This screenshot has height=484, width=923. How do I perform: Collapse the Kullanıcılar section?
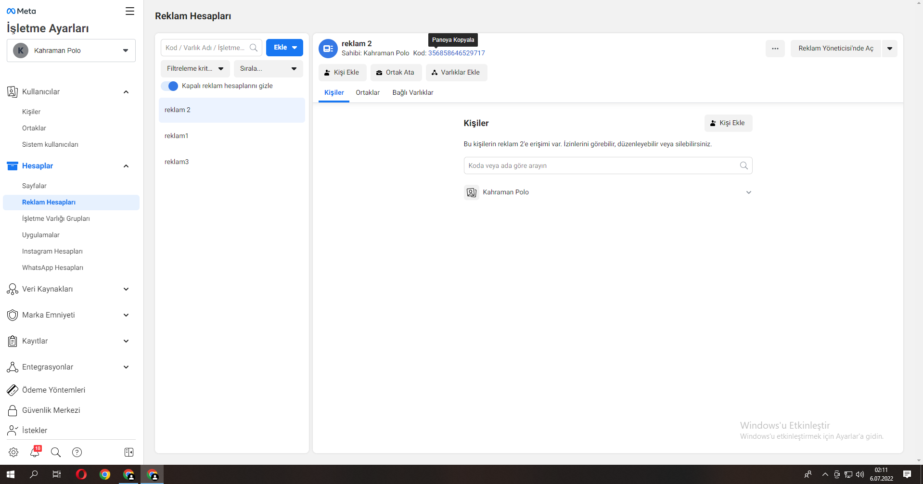(x=126, y=92)
